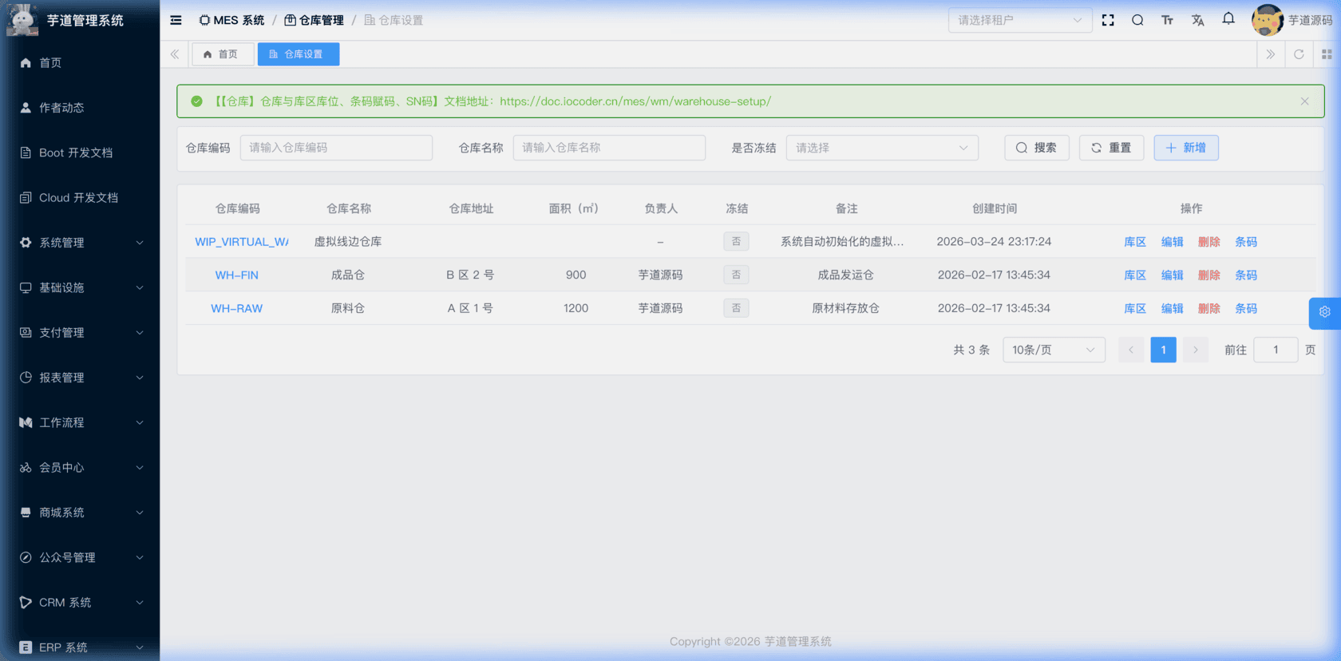Click the 首页 home icon in sidebar
This screenshot has height=661, width=1341.
coord(26,63)
